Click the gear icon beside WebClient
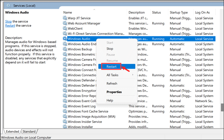 tap(65, 28)
